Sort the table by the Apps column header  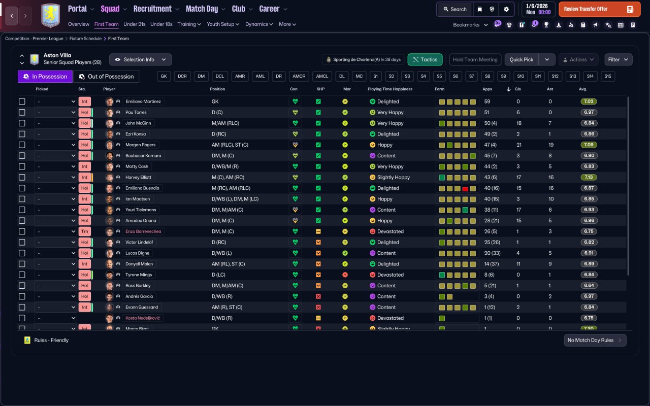click(x=487, y=89)
